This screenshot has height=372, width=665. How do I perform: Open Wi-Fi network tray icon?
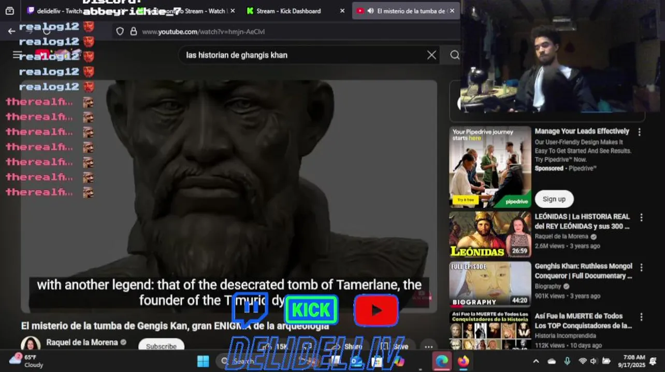click(583, 361)
